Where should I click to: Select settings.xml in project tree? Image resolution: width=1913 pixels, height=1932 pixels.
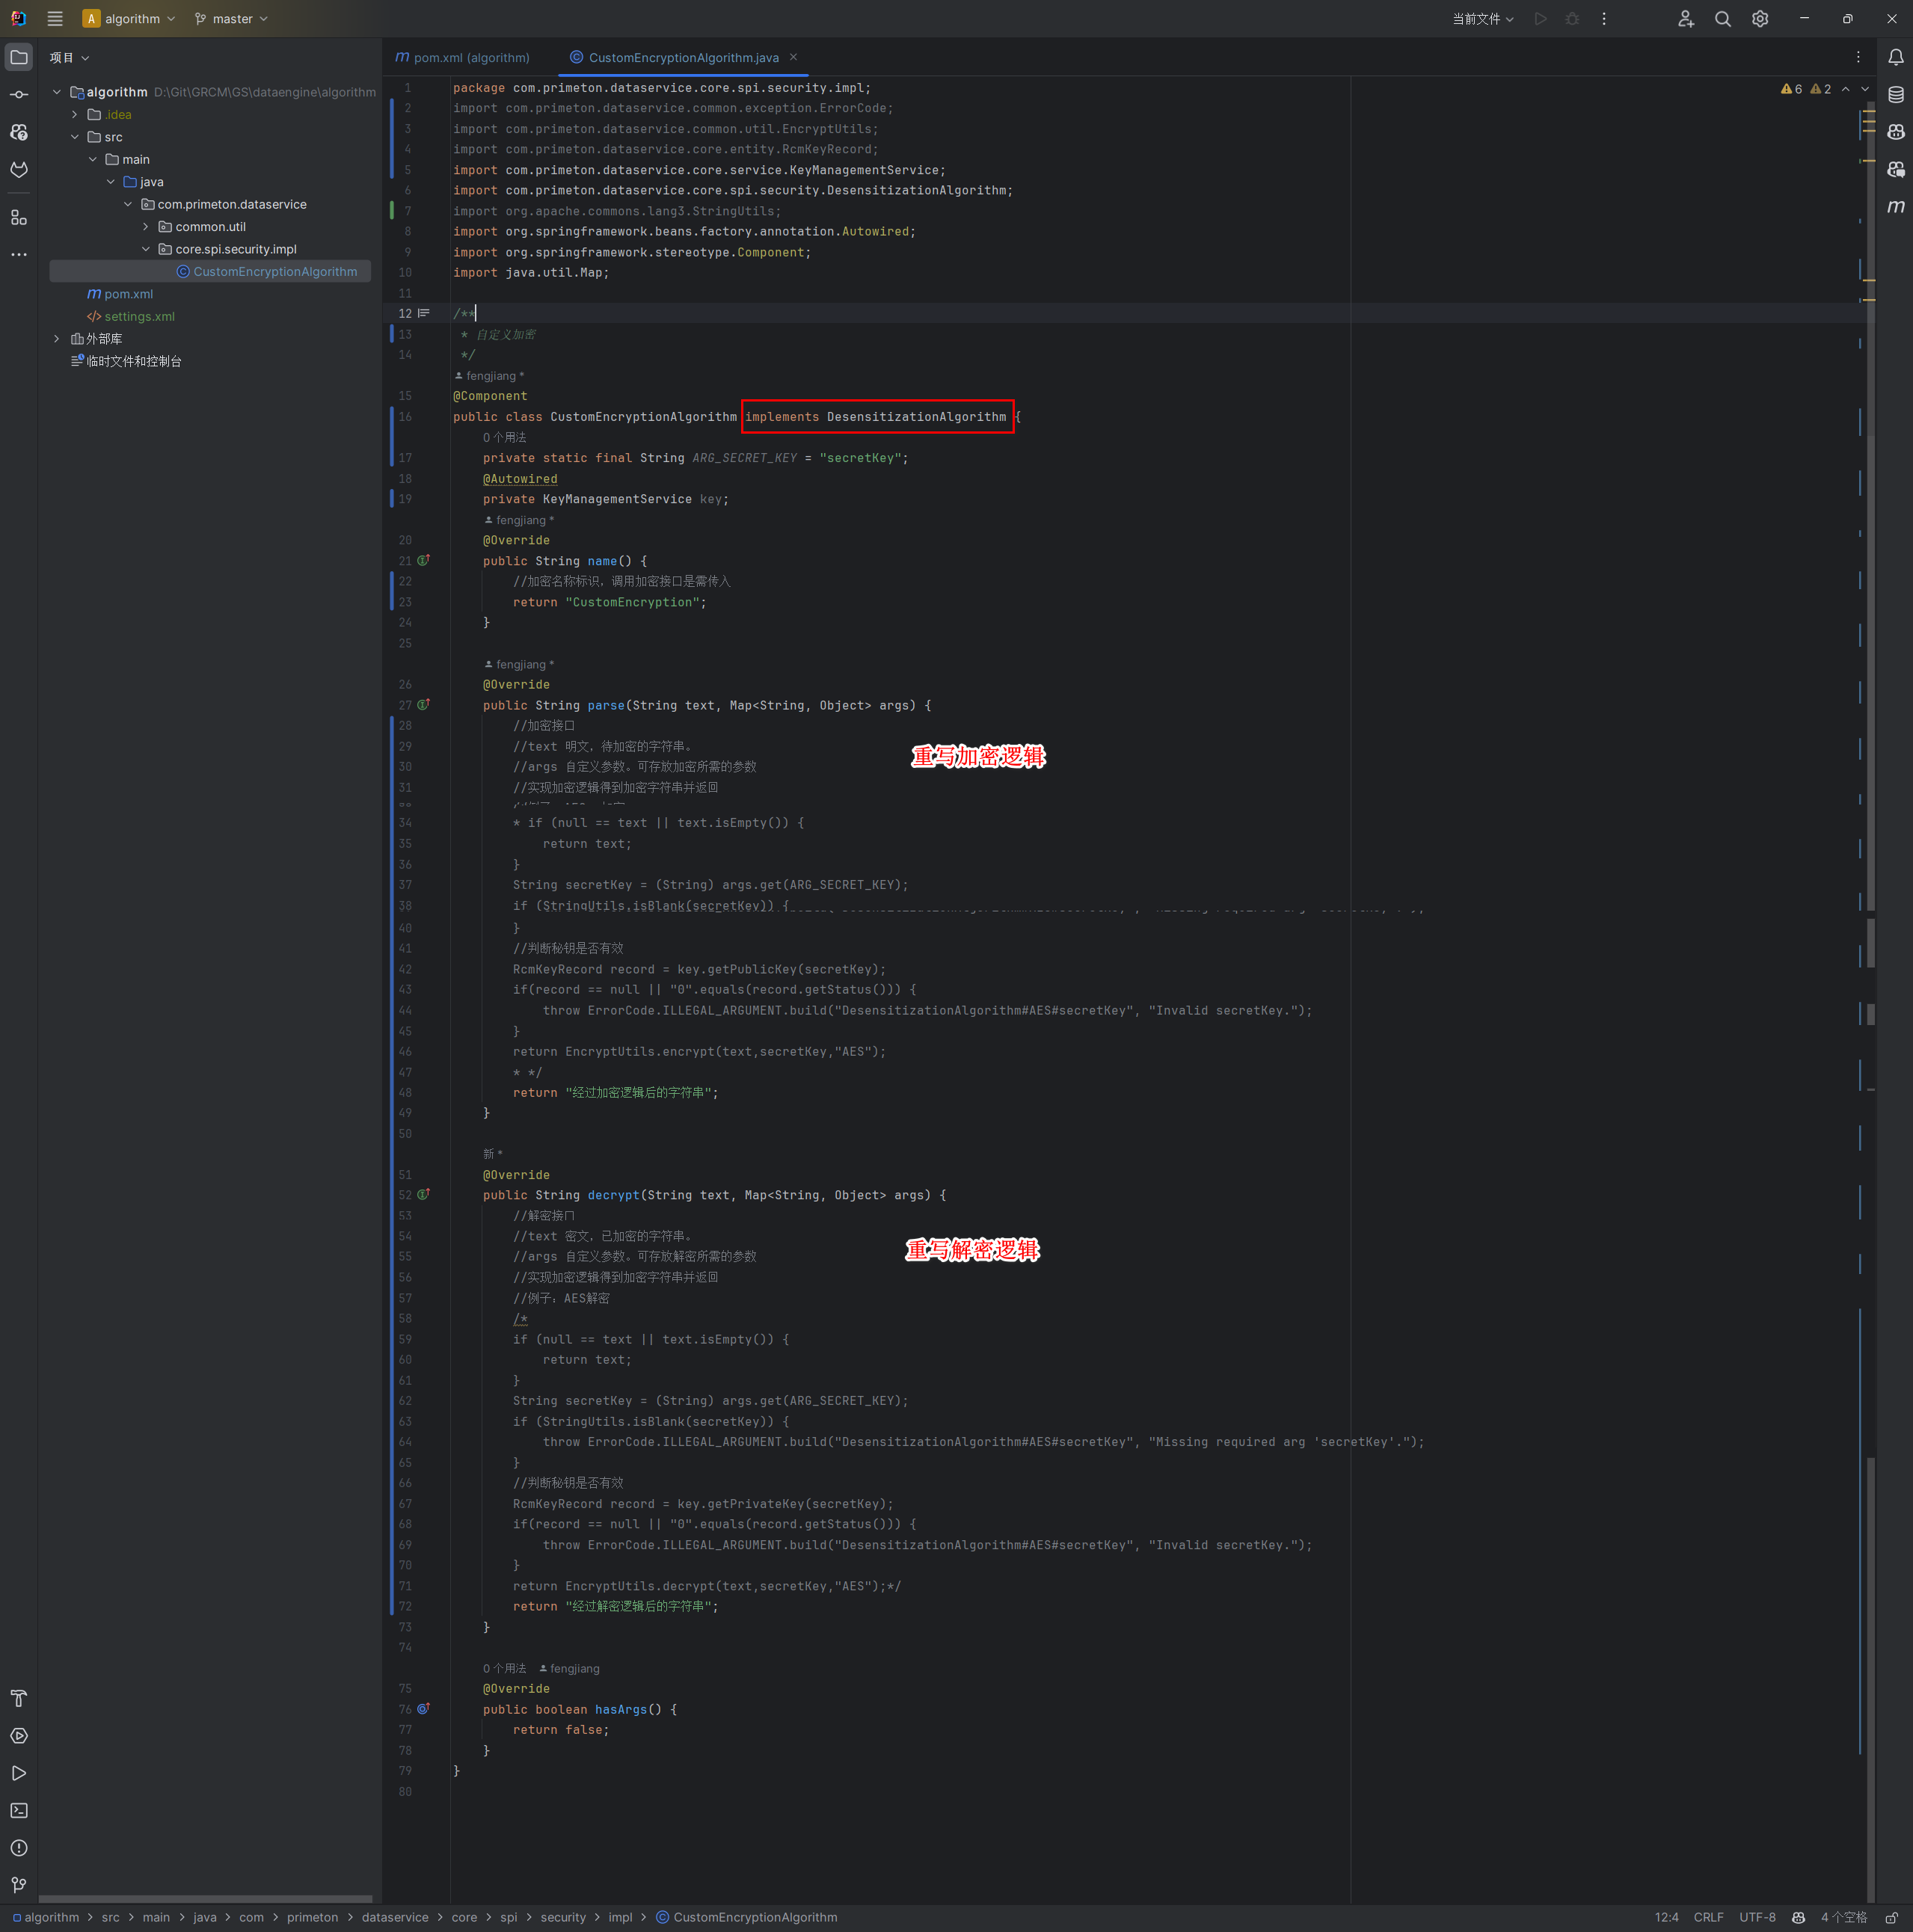coord(139,316)
